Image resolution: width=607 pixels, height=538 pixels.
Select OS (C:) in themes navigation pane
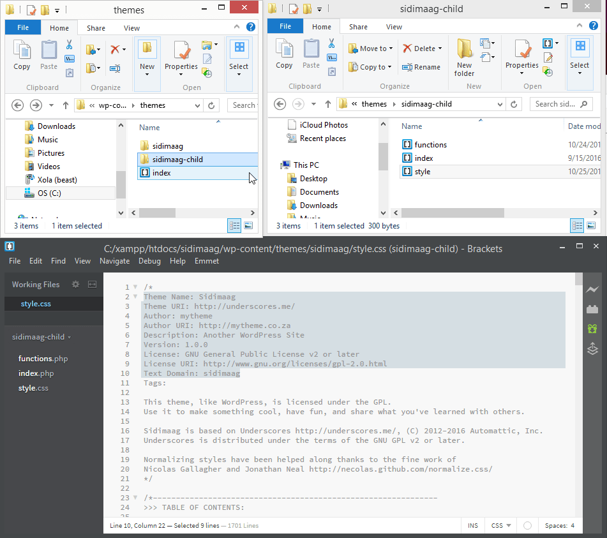tap(49, 193)
